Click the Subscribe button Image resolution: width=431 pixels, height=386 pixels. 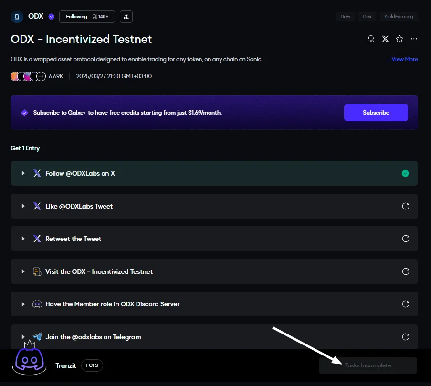[376, 113]
